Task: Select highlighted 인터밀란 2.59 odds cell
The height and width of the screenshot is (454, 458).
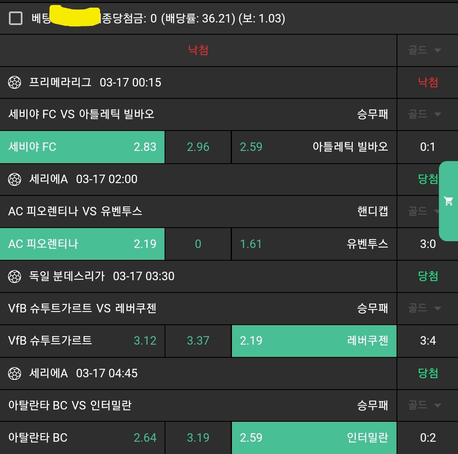Action: tap(314, 437)
